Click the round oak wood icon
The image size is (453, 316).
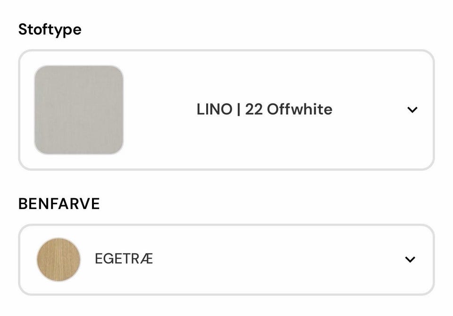coord(59,259)
